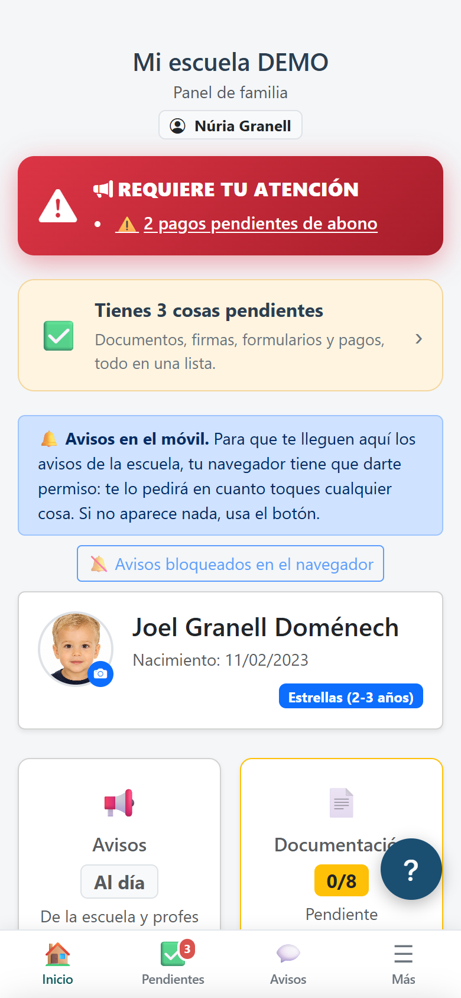Screen dimensions: 461x998
Task: Change photo using the camera icon
Action: 100,673
